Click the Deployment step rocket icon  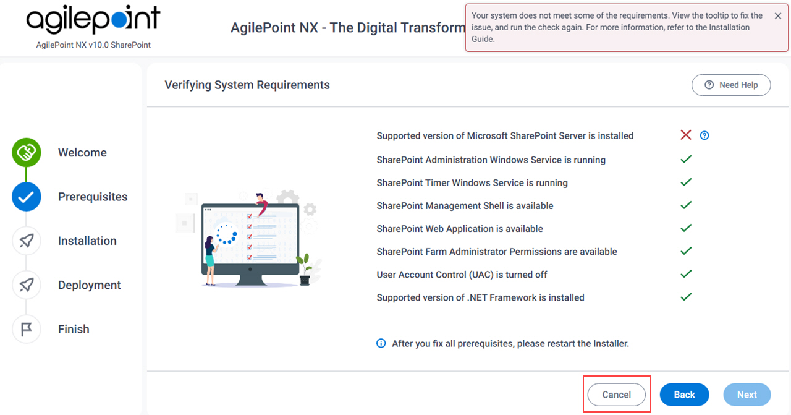click(27, 285)
